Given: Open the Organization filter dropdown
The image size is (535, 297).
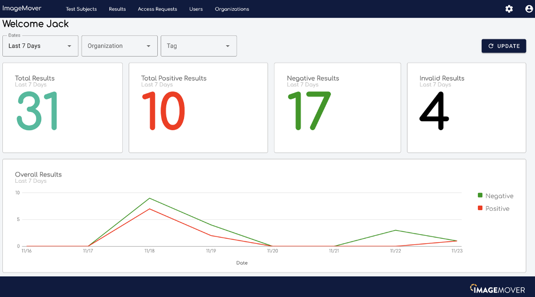Looking at the screenshot, I should coord(119,46).
